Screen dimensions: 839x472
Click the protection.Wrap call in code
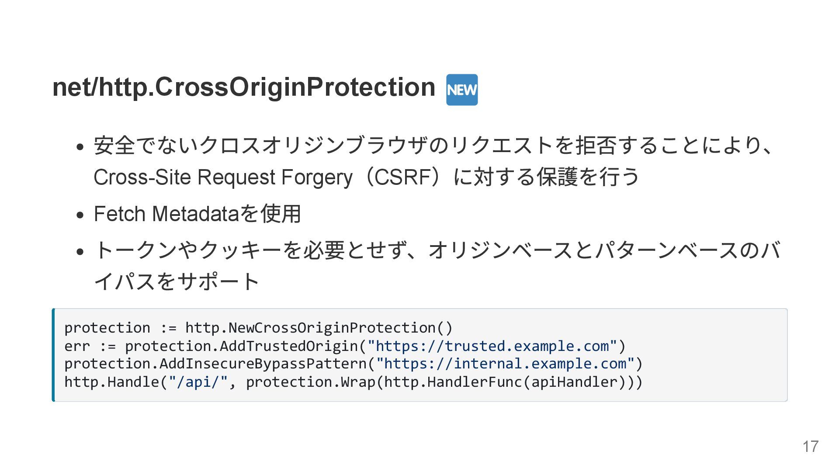311,382
